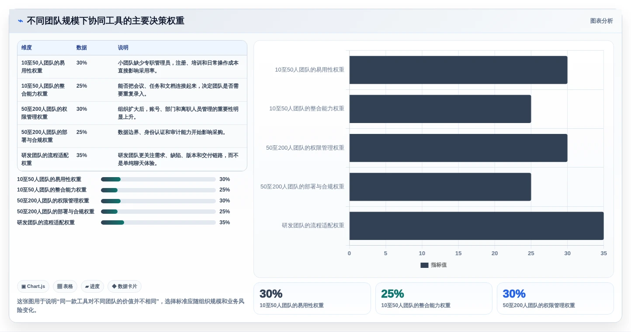Click table cell 50至200人团队的权限管理权重
This screenshot has height=332, width=631.
(x=45, y=113)
